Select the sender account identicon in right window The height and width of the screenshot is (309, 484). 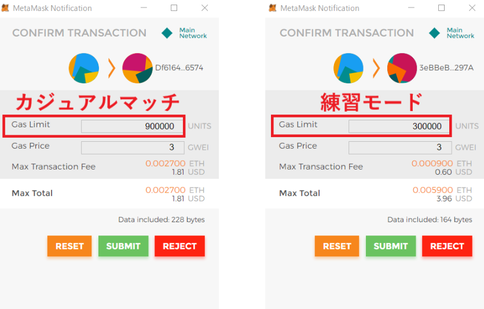349,68
